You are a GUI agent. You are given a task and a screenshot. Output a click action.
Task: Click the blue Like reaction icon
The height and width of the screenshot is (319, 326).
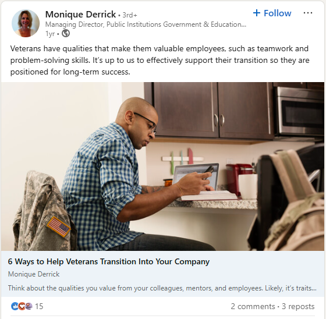click(x=15, y=306)
